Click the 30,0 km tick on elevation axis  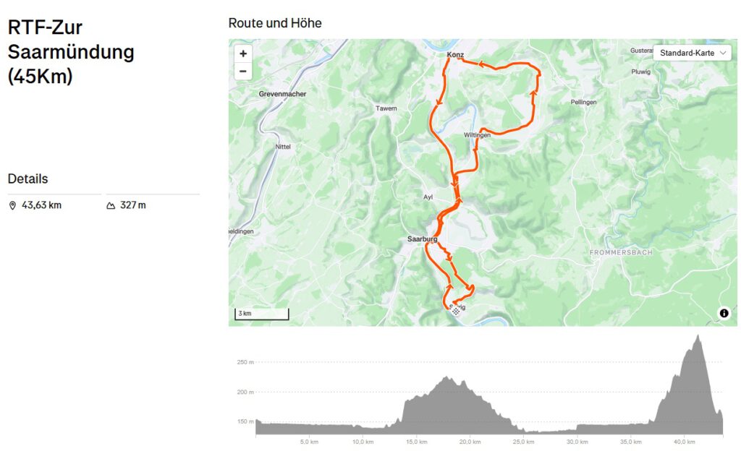(x=577, y=442)
